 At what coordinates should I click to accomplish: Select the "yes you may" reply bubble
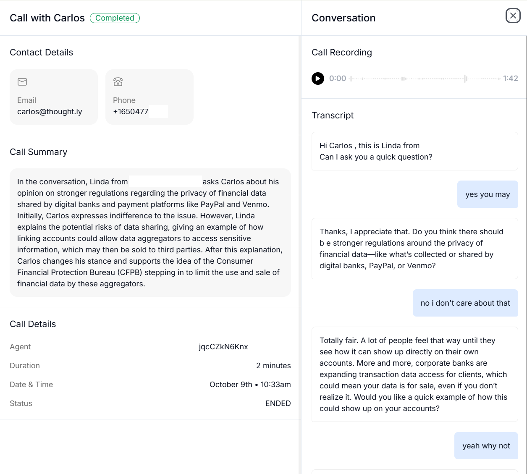pyautogui.click(x=488, y=194)
